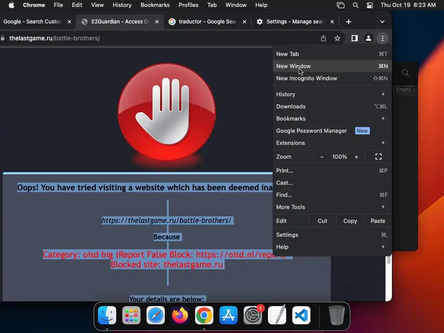The height and width of the screenshot is (333, 444).
Task: Choose New Incognito Window
Action: tap(332, 78)
